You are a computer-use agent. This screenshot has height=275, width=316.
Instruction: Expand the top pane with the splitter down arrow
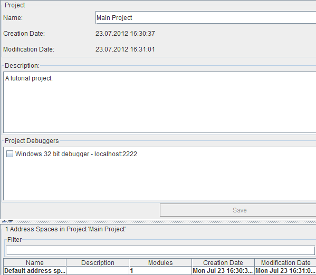(x=11, y=221)
